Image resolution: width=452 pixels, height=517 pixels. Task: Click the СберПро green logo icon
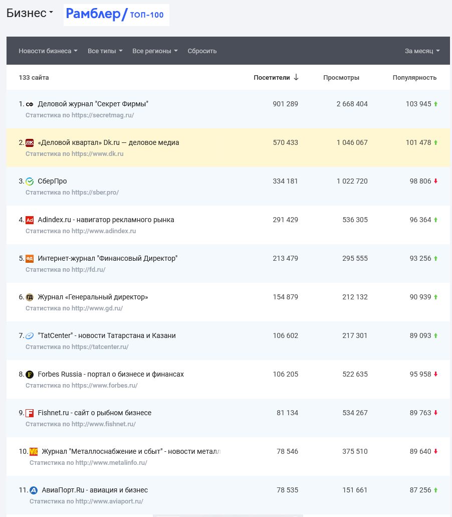tap(30, 182)
